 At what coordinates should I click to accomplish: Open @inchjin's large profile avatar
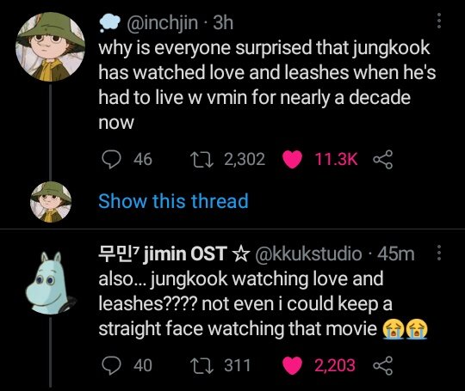(x=51, y=46)
